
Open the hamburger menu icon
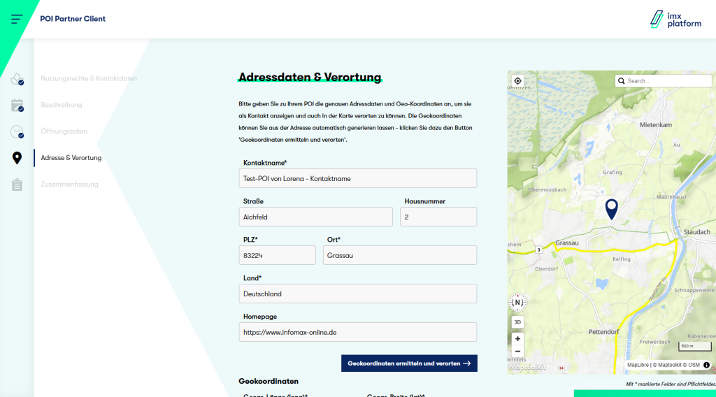coord(17,19)
